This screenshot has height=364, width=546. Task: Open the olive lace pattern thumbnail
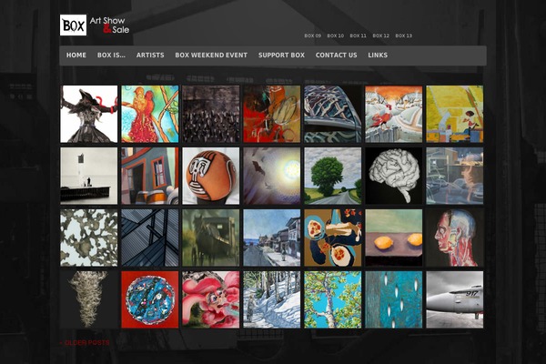89,238
